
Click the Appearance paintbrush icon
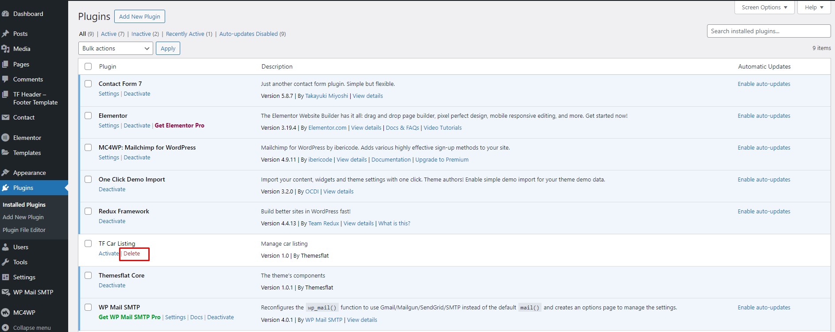pos(5,173)
